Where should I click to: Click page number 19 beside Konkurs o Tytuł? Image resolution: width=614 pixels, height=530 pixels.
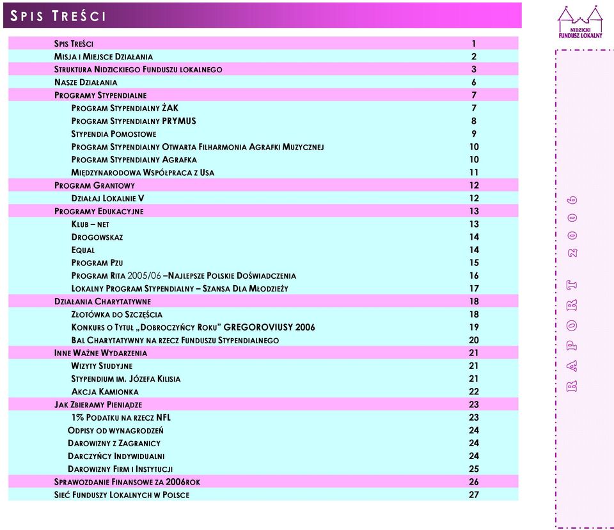click(x=474, y=327)
